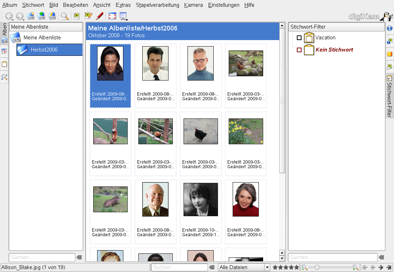The image size is (394, 272).
Task: Select the Stichwort-Filter sidebar tab
Action: [x=389, y=96]
